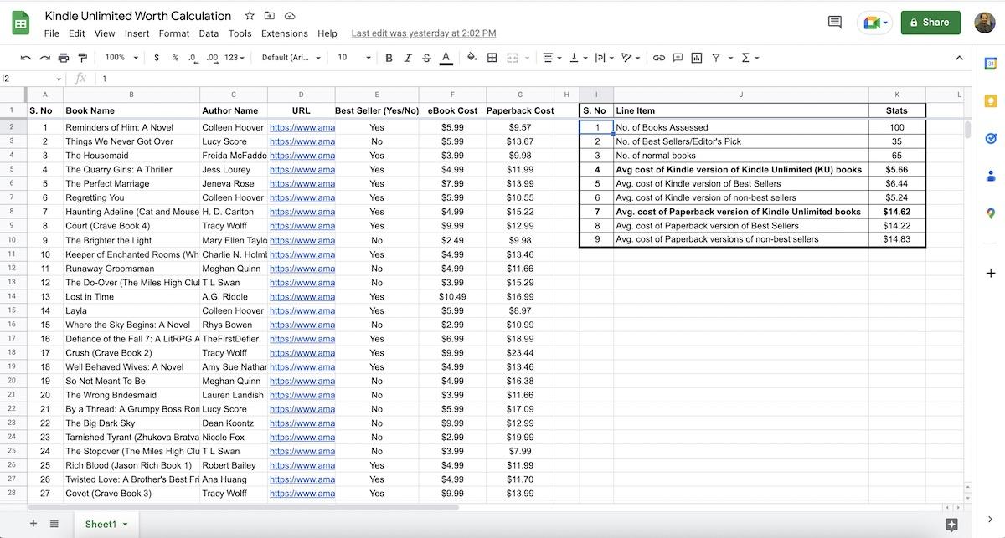Open the horizontal align dropdown

click(552, 58)
